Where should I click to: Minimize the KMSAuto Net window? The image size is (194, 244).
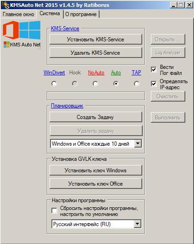pyautogui.click(x=174, y=5)
